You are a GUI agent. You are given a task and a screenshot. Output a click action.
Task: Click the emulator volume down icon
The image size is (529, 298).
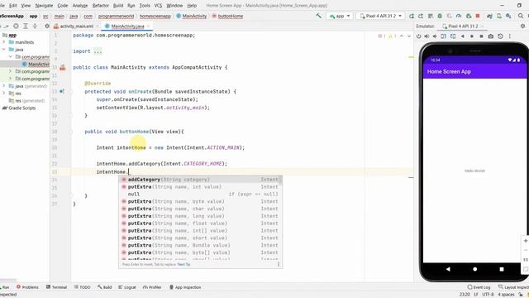click(435, 36)
